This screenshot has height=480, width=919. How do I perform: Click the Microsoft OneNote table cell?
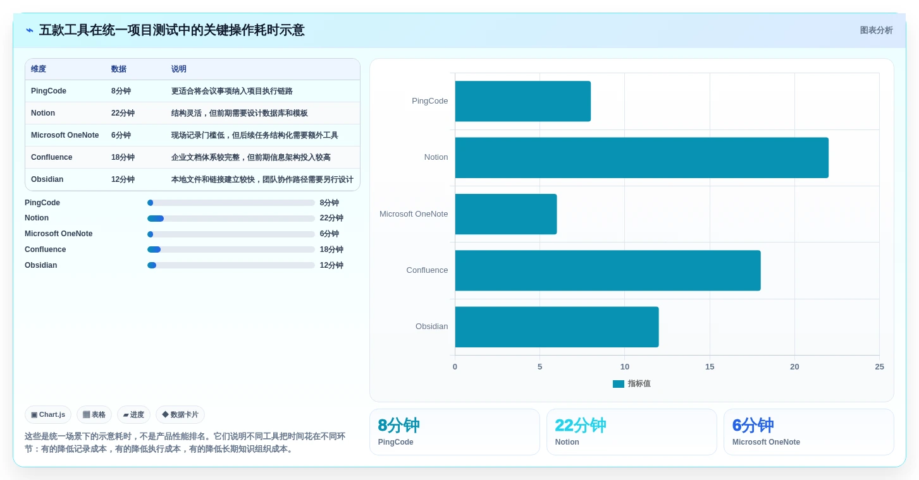65,135
